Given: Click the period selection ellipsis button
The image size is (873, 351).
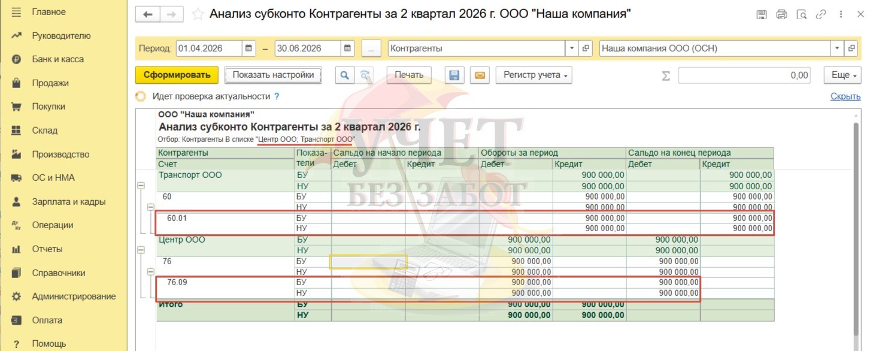Looking at the screenshot, I should click(371, 49).
